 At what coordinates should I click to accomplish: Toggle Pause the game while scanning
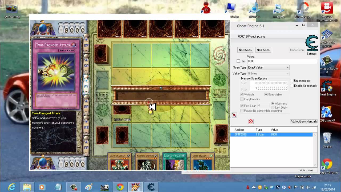click(242, 111)
